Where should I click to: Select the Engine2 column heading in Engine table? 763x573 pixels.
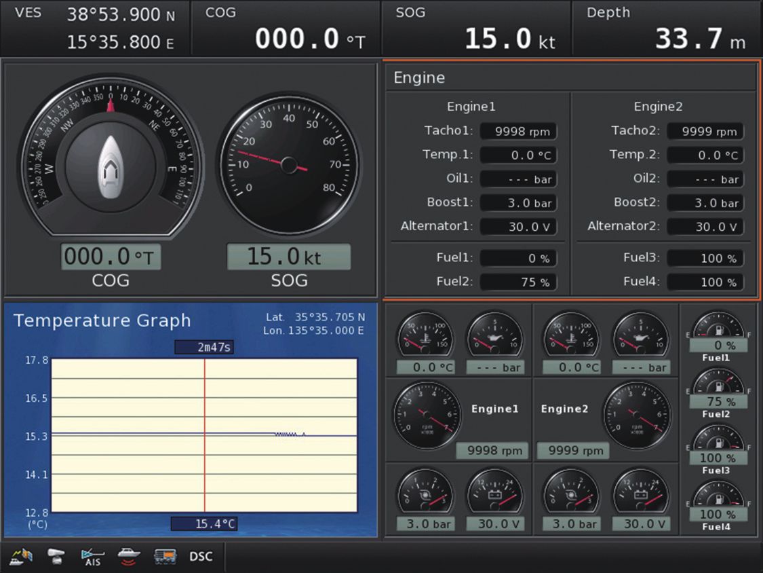click(x=658, y=107)
